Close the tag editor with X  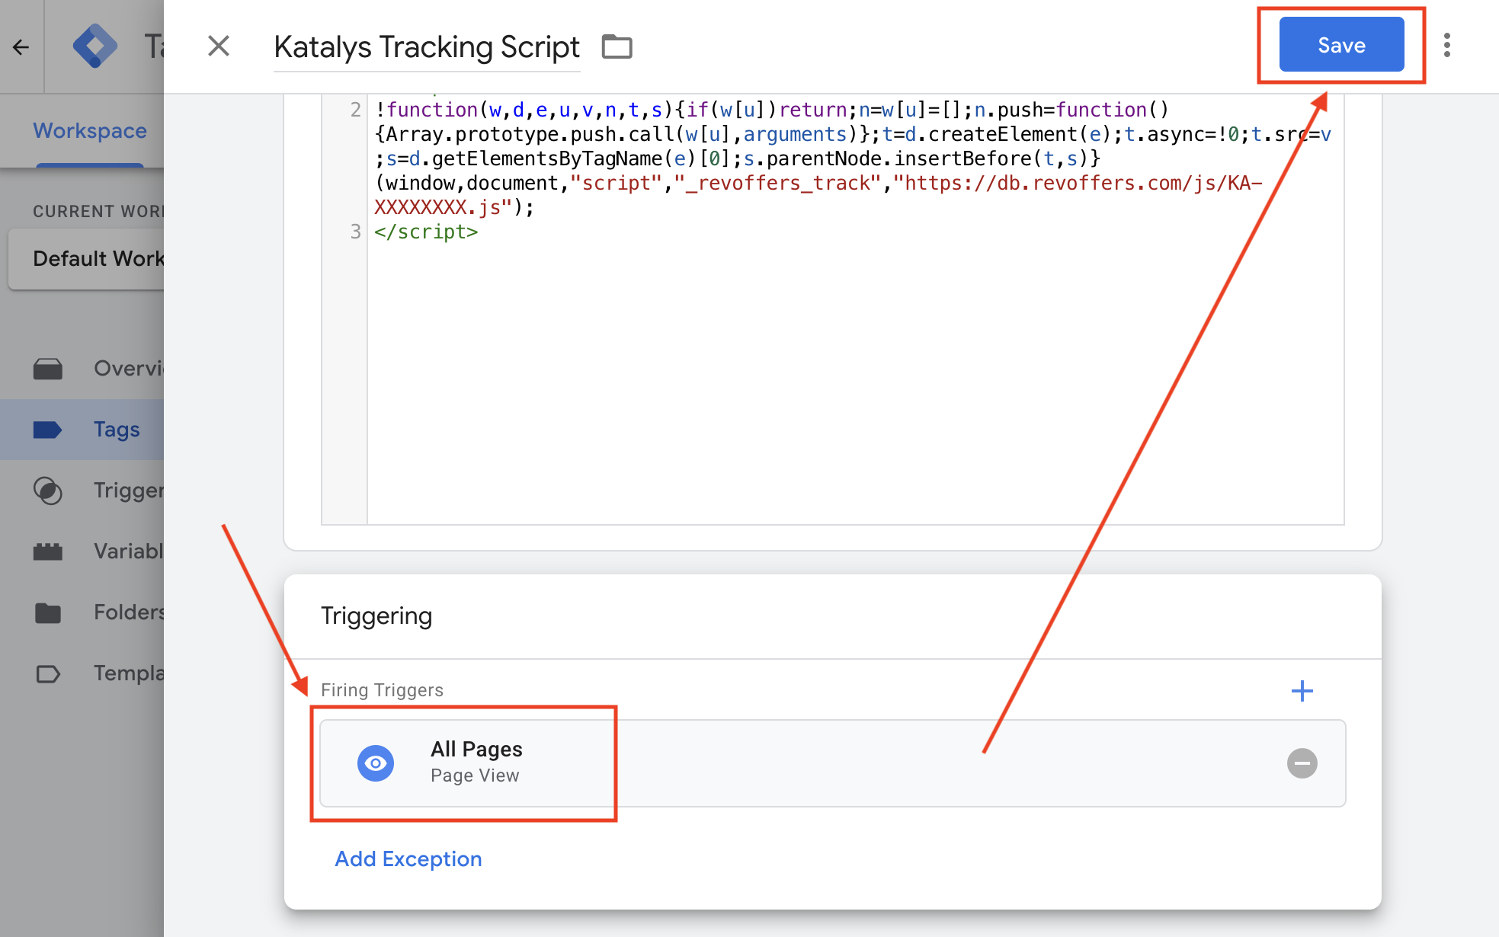[x=219, y=46]
